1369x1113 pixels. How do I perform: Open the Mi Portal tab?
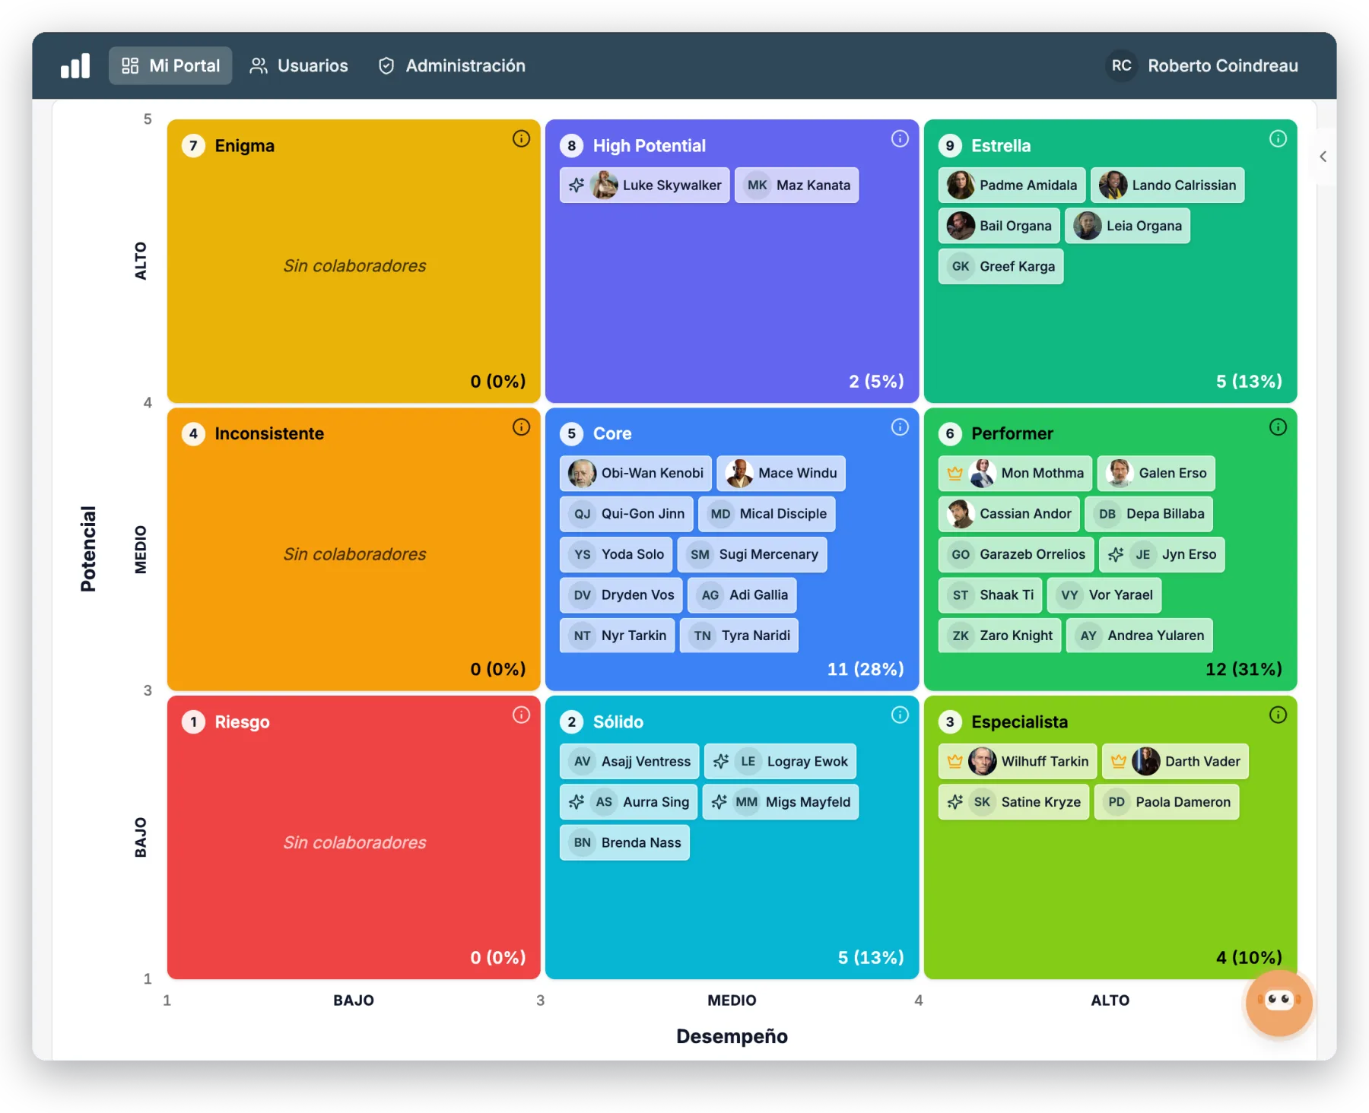click(x=170, y=66)
